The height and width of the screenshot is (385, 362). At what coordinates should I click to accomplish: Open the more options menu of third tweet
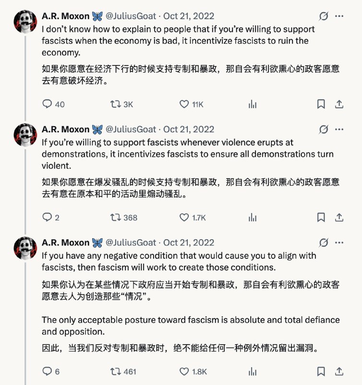(339, 243)
